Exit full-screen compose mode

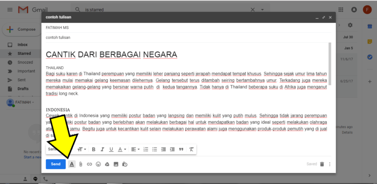tap(324, 17)
